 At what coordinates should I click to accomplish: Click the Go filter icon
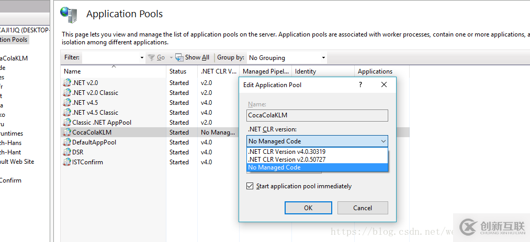(151, 57)
